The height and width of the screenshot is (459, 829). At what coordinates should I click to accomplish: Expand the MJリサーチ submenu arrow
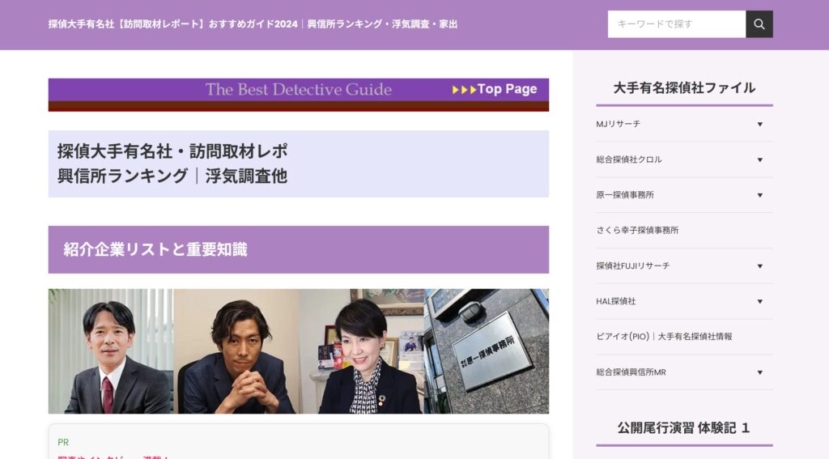[x=759, y=124]
